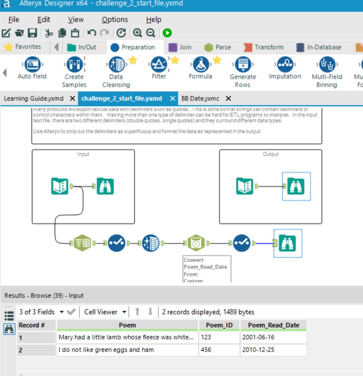Open the Learning Guide.yxmd tab
This screenshot has height=376, width=363.
[x=34, y=98]
